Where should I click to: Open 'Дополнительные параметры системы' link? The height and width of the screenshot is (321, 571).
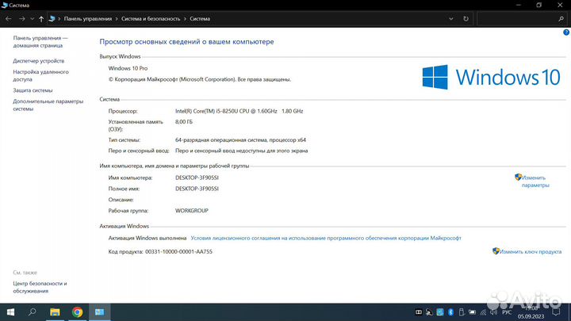48,105
